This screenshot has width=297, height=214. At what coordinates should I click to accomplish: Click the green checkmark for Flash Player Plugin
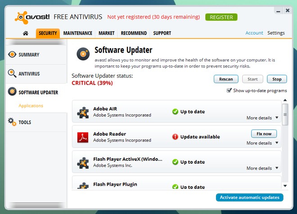click(175, 187)
